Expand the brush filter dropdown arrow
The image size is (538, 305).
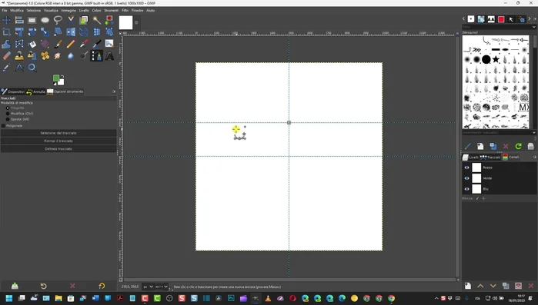[534, 27]
